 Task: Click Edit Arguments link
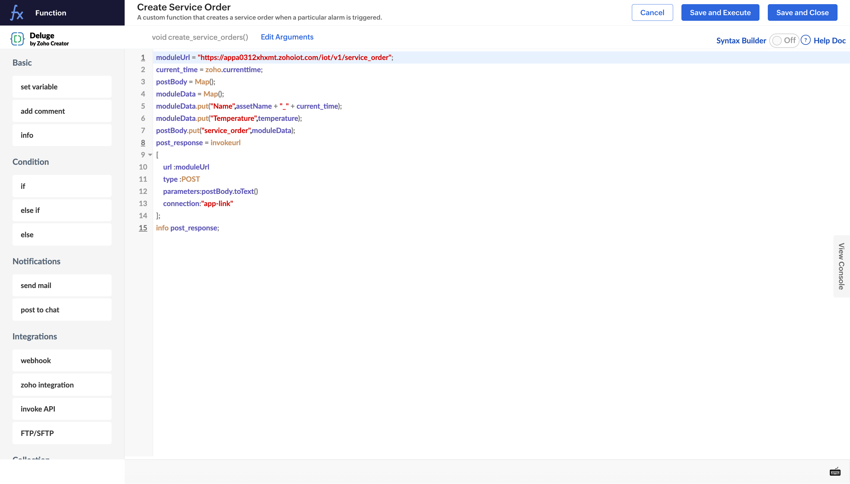pyautogui.click(x=287, y=37)
